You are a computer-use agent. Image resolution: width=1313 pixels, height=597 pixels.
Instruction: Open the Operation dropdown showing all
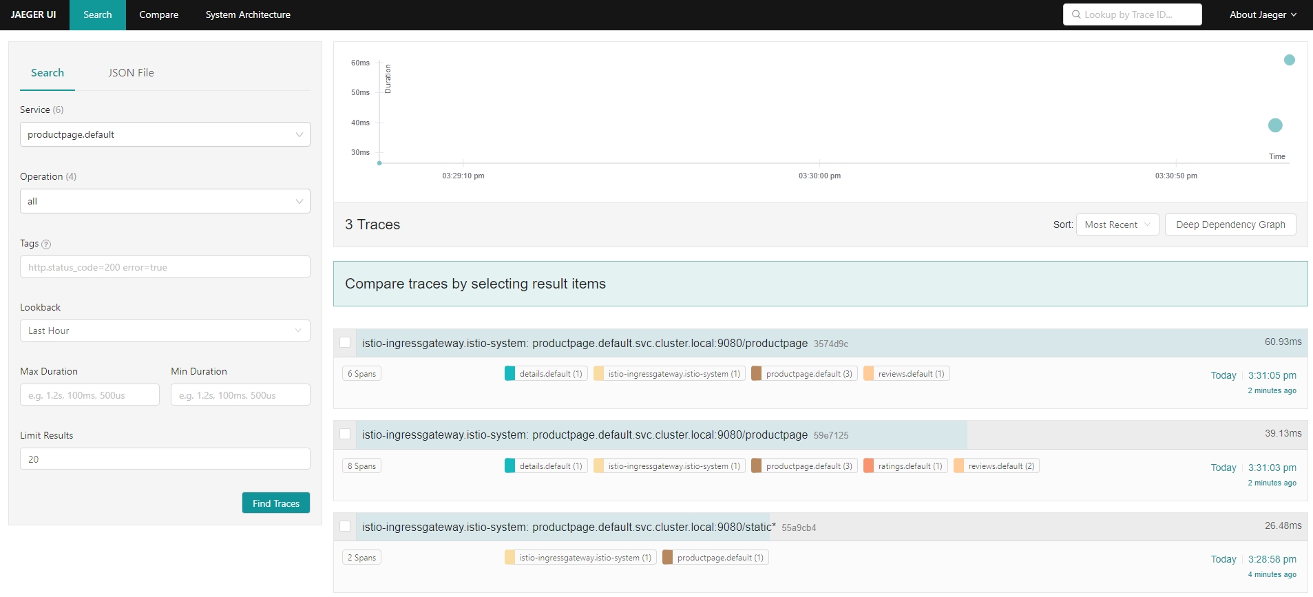165,201
